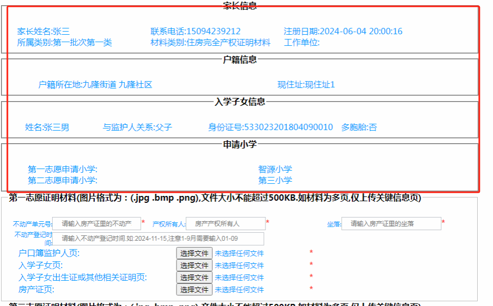Click the 家长姓名:张三 text

tap(43, 32)
